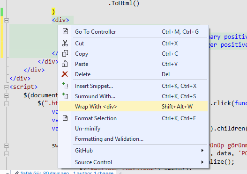The width and height of the screenshot is (247, 174).
Task: Click the .click(func code text
Action: pos(228,103)
